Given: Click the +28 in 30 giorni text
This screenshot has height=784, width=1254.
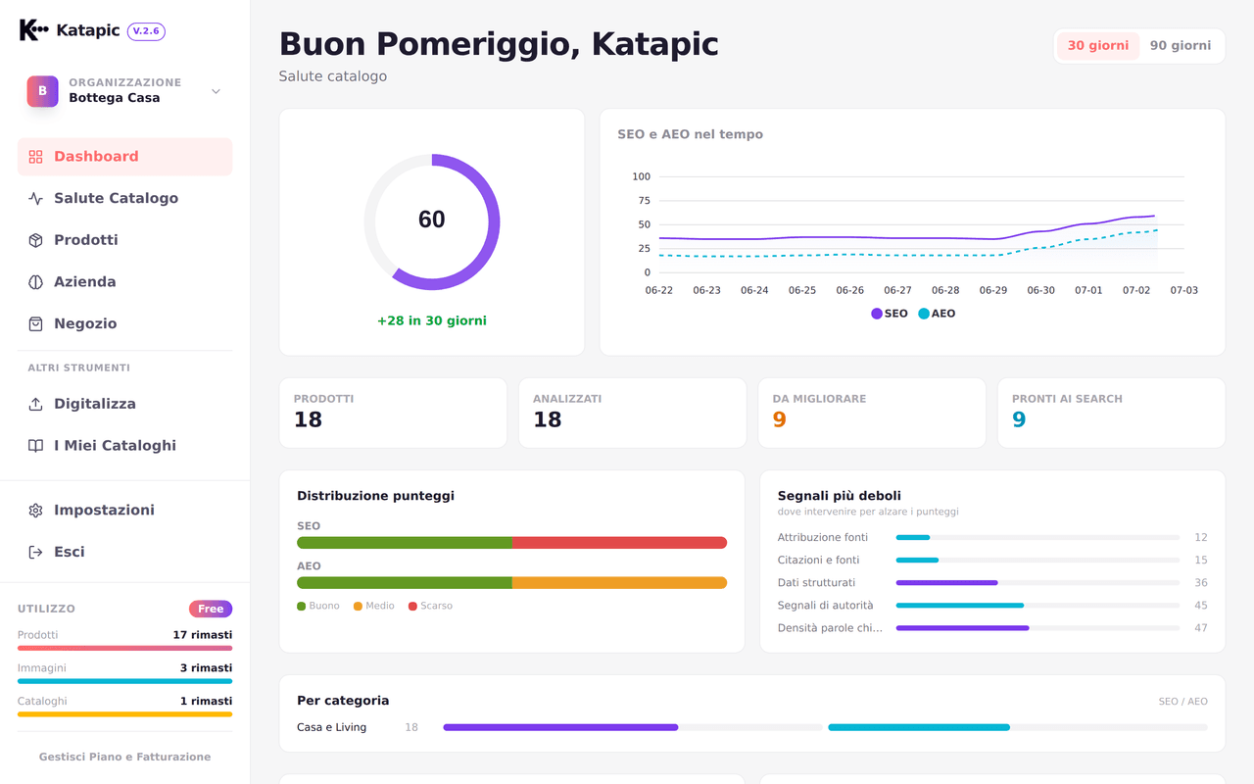Looking at the screenshot, I should (x=432, y=321).
